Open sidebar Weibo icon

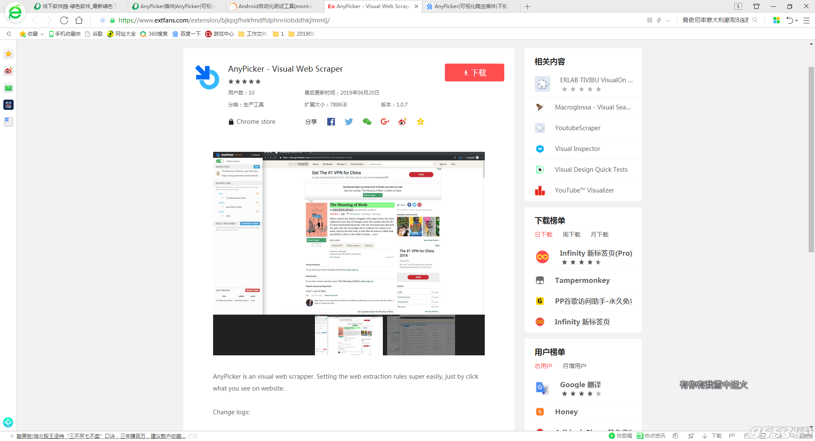click(8, 71)
